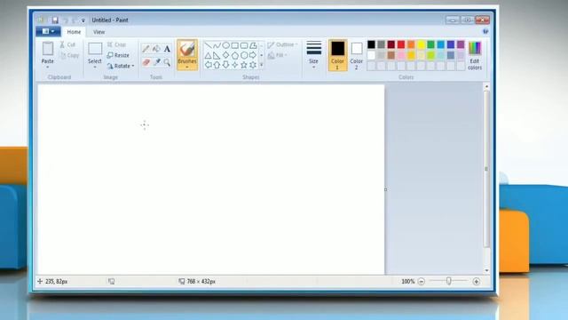Click the Save icon in title bar
568x320 pixels.
(x=55, y=20)
